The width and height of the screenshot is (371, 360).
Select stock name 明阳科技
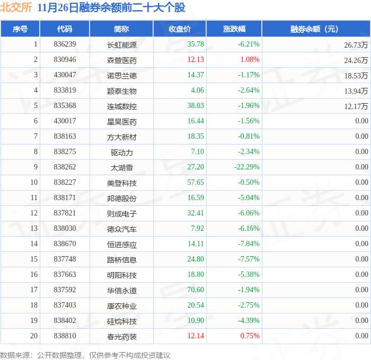click(x=121, y=275)
